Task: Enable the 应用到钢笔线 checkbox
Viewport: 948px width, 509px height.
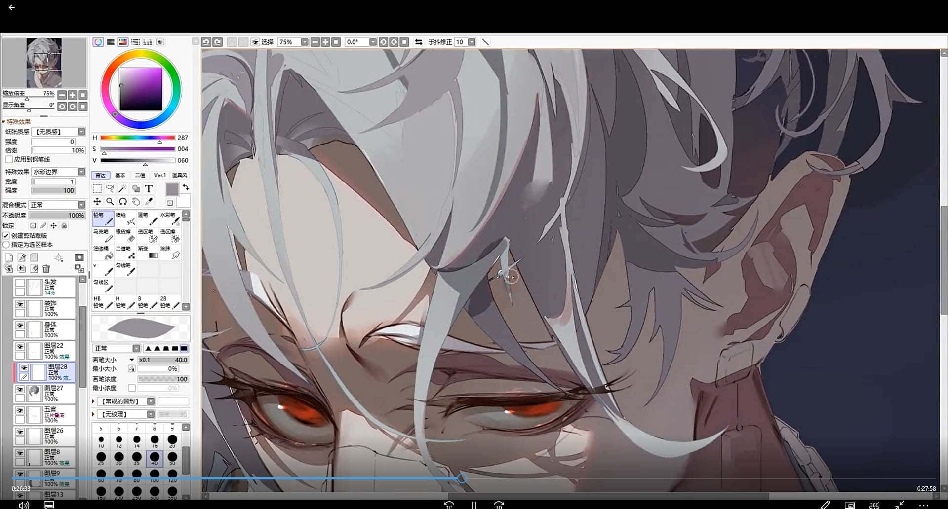Action: pos(9,160)
